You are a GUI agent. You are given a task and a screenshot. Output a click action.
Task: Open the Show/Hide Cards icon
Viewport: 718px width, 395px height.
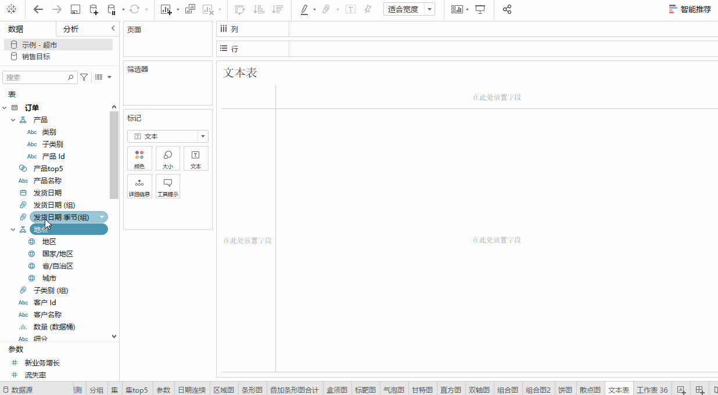pos(458,9)
